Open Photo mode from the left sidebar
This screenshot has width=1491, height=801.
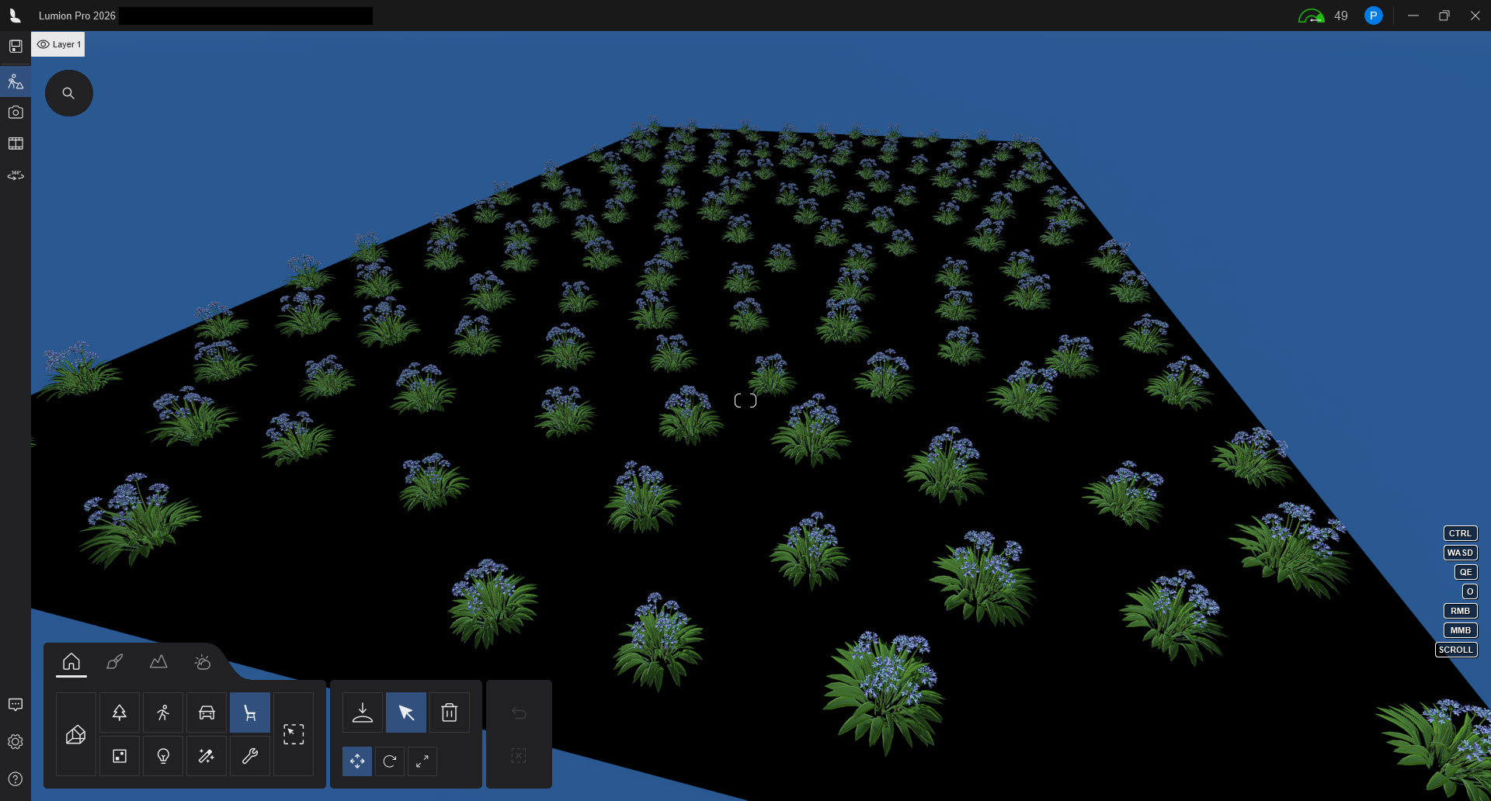tap(16, 113)
